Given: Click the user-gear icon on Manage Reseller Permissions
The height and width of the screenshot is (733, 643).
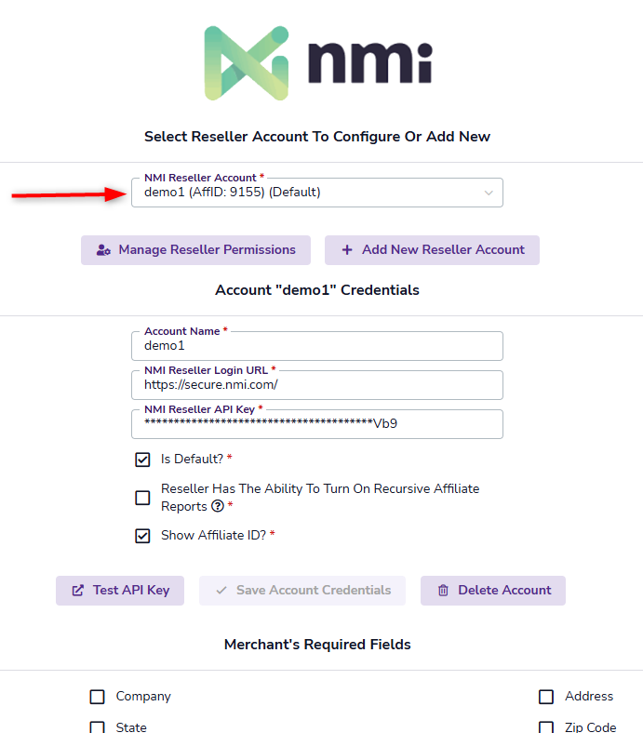Looking at the screenshot, I should 104,250.
